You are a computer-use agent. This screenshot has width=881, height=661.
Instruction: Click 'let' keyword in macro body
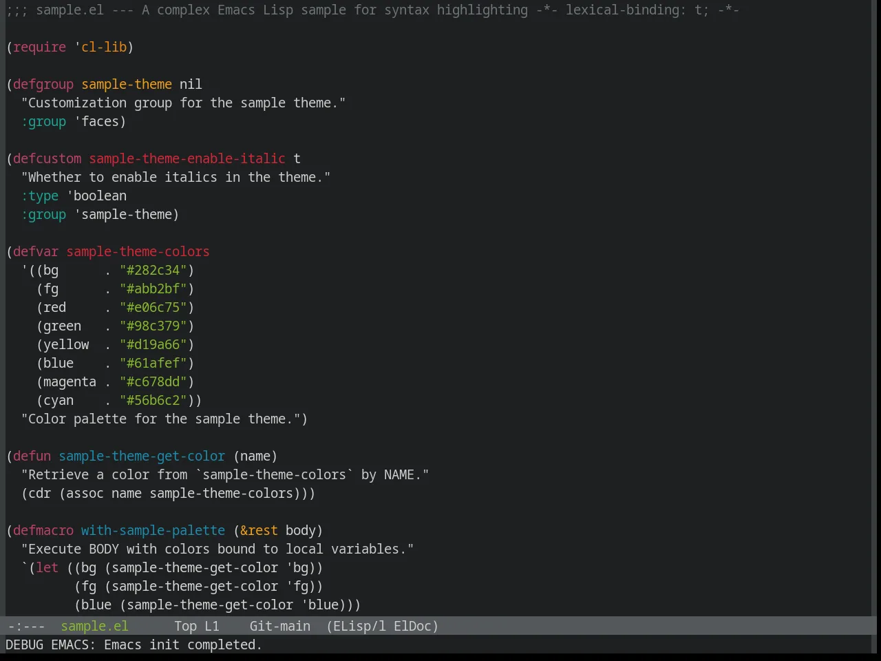click(x=47, y=567)
